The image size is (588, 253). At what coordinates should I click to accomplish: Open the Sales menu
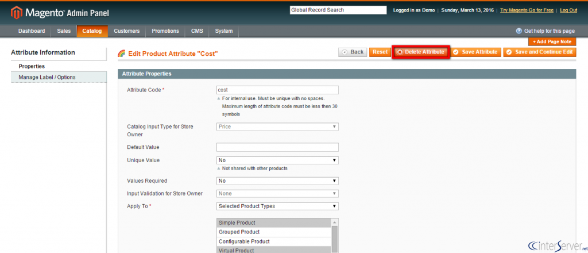(64, 31)
